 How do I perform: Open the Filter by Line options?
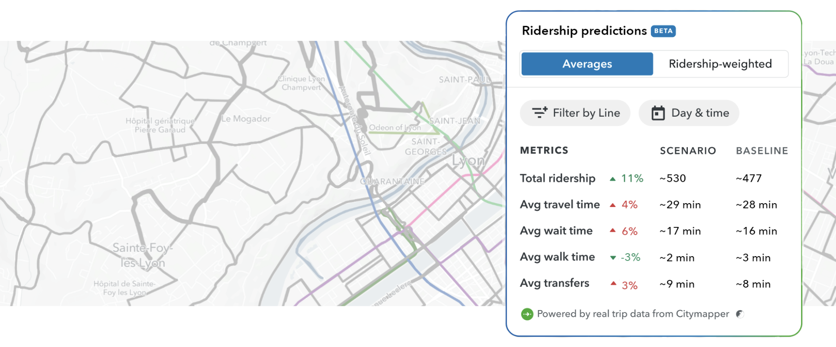[x=575, y=113]
